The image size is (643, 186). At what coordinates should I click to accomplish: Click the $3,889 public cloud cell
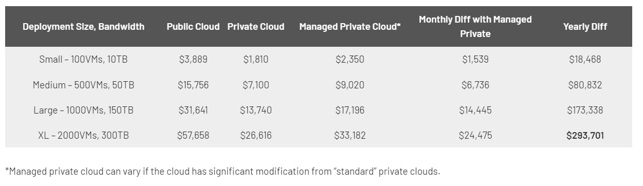pyautogui.click(x=193, y=60)
